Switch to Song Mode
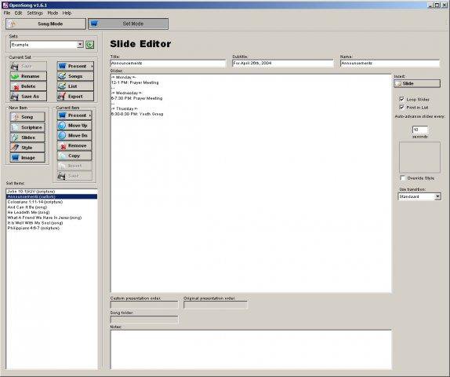The width and height of the screenshot is (450, 377). (x=46, y=24)
